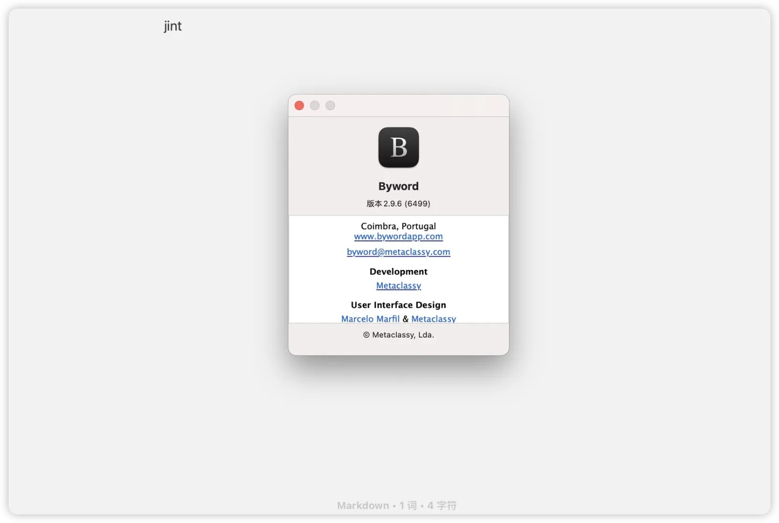Open the Marcelo Marfil link
779x523 pixels.
[x=370, y=319]
